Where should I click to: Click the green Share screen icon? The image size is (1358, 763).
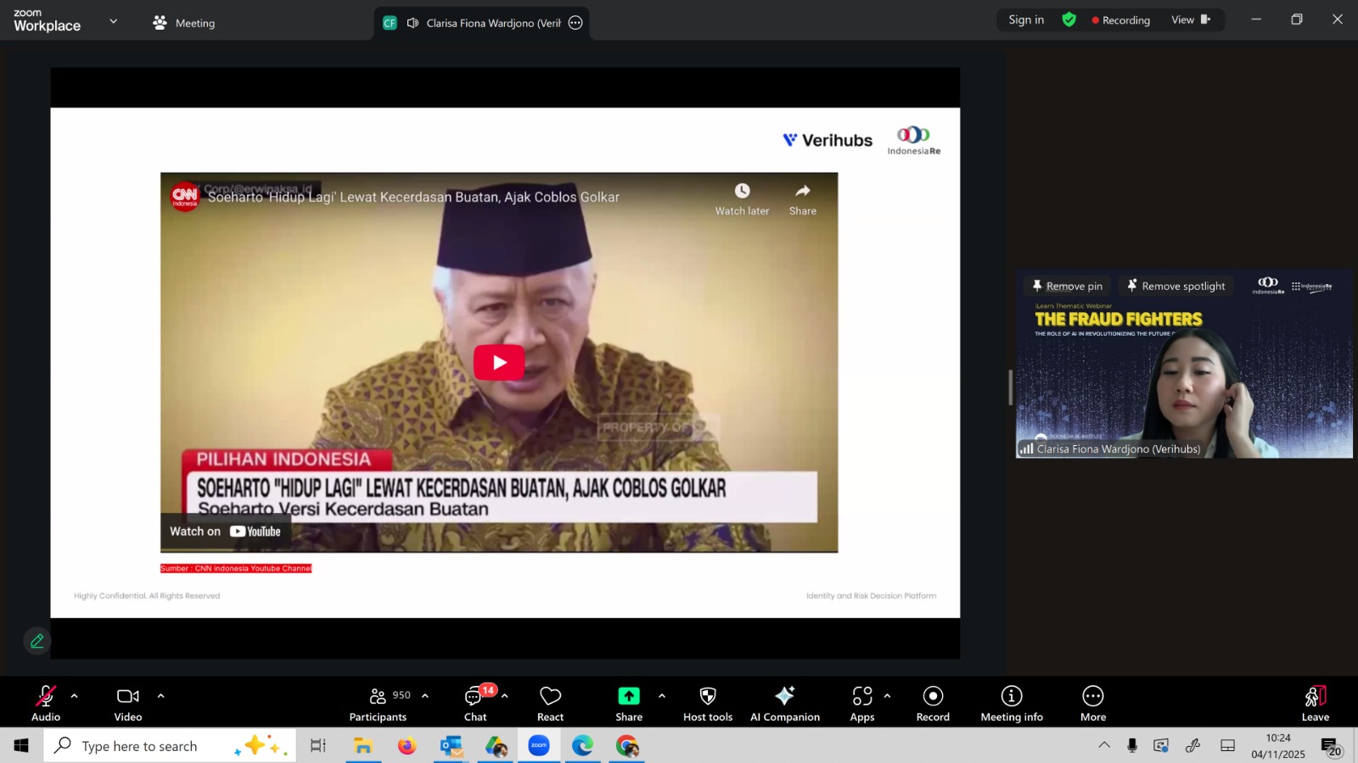[x=628, y=696]
